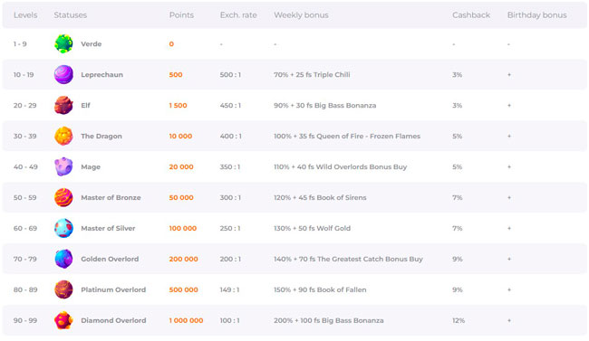Click the purple Leprechaun planet icon

63,75
